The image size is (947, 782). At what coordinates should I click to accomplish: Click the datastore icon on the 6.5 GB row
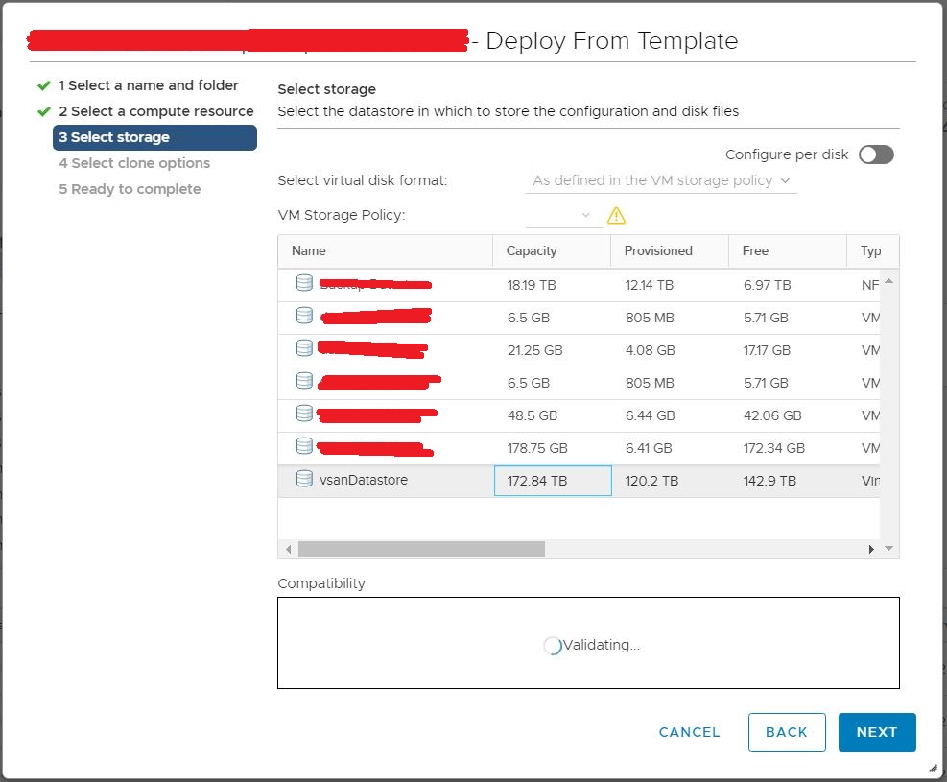pos(303,317)
